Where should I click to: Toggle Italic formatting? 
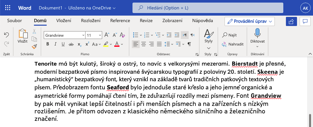click(x=55, y=44)
